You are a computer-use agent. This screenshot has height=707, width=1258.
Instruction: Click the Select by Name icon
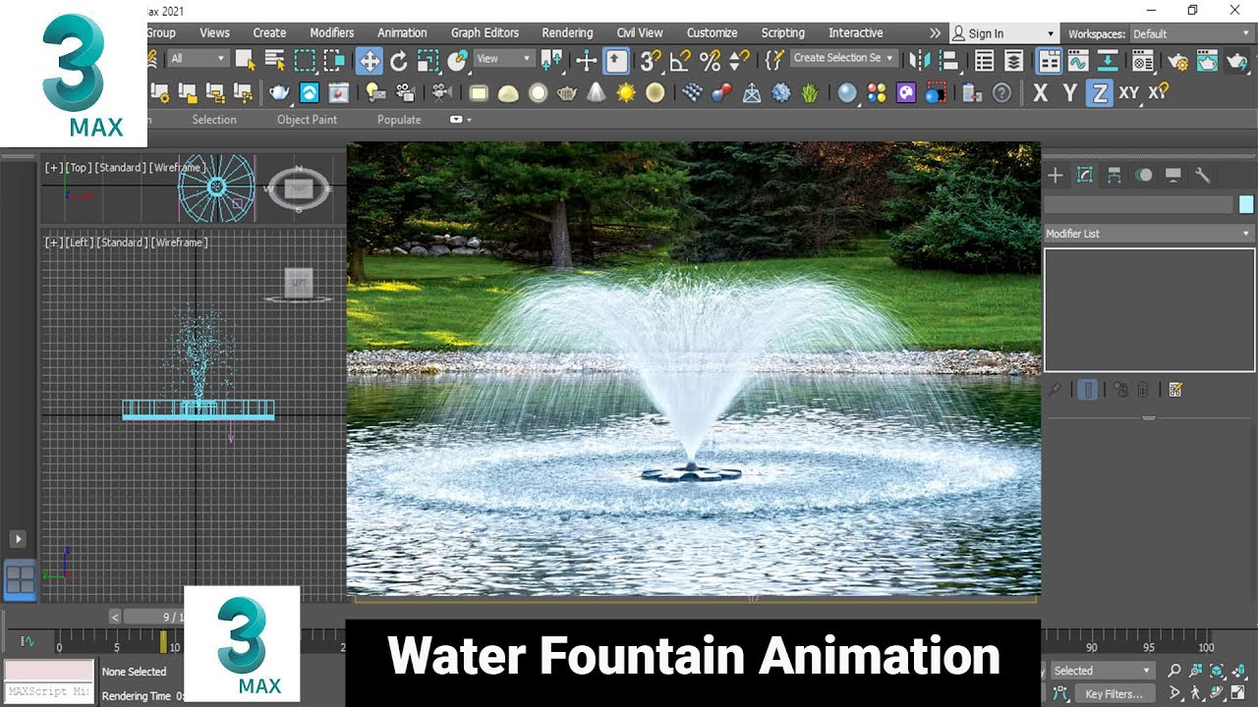(276, 62)
